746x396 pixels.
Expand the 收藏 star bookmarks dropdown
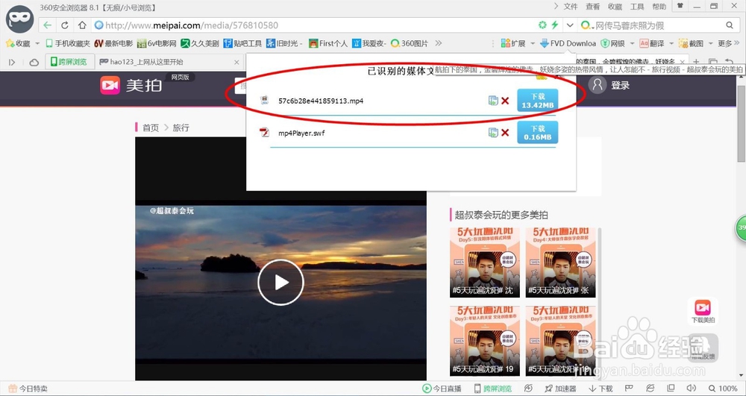tap(37, 43)
